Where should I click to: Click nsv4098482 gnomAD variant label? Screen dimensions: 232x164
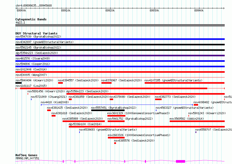click(213, 102)
